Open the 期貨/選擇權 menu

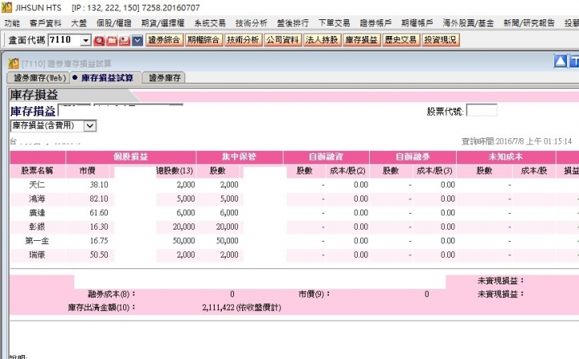pos(162,23)
